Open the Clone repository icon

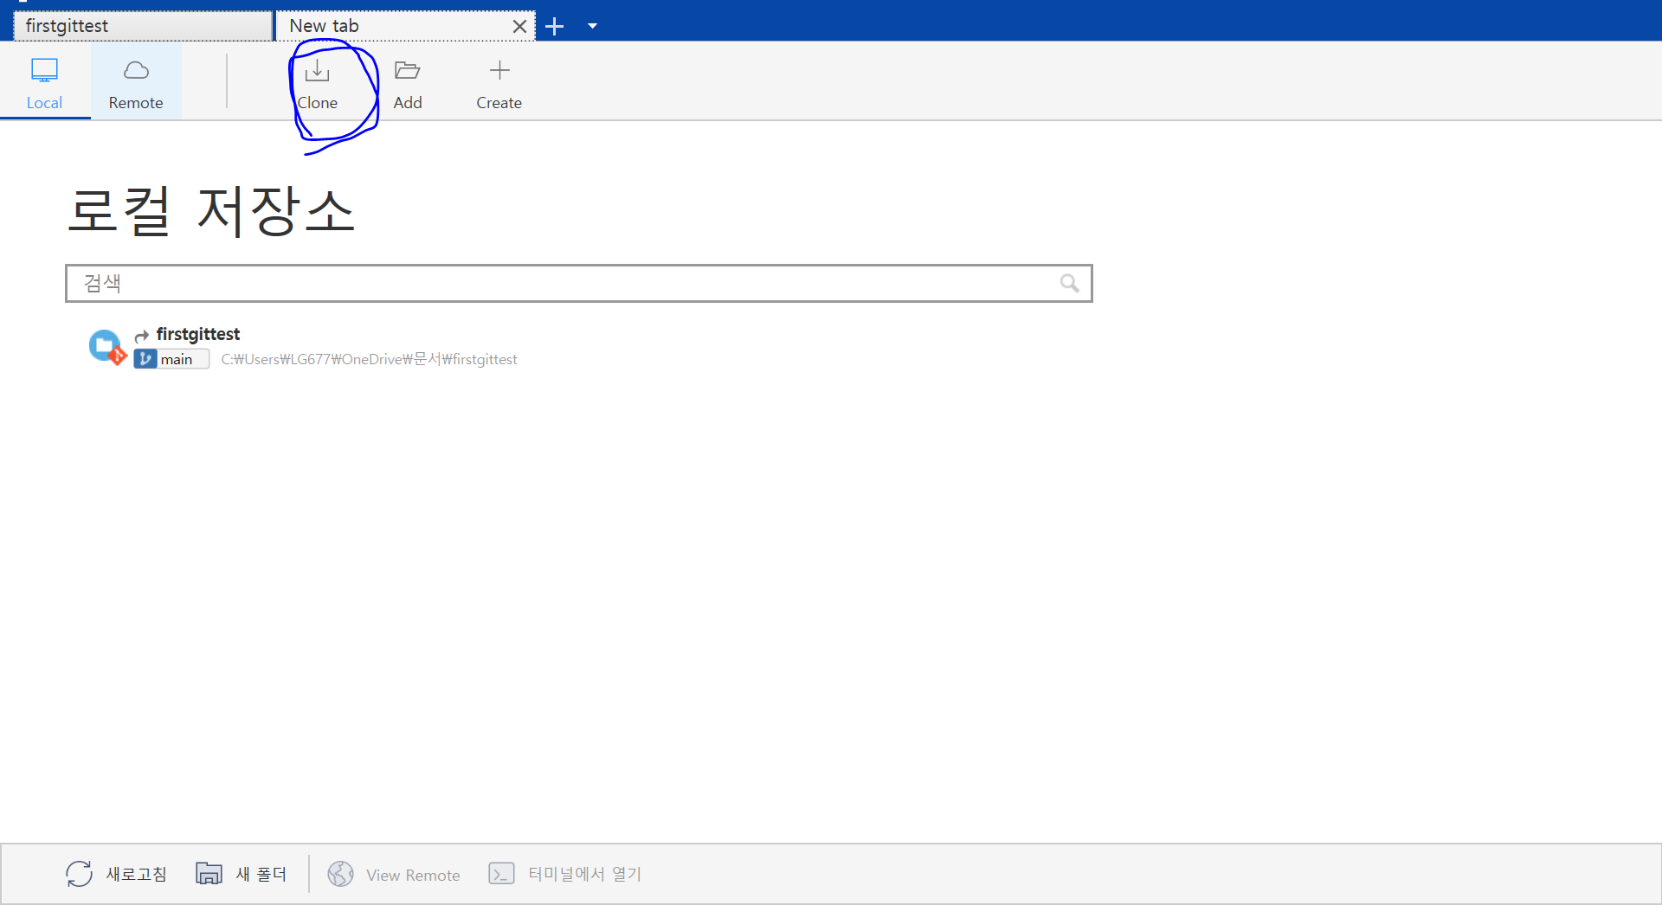point(317,70)
